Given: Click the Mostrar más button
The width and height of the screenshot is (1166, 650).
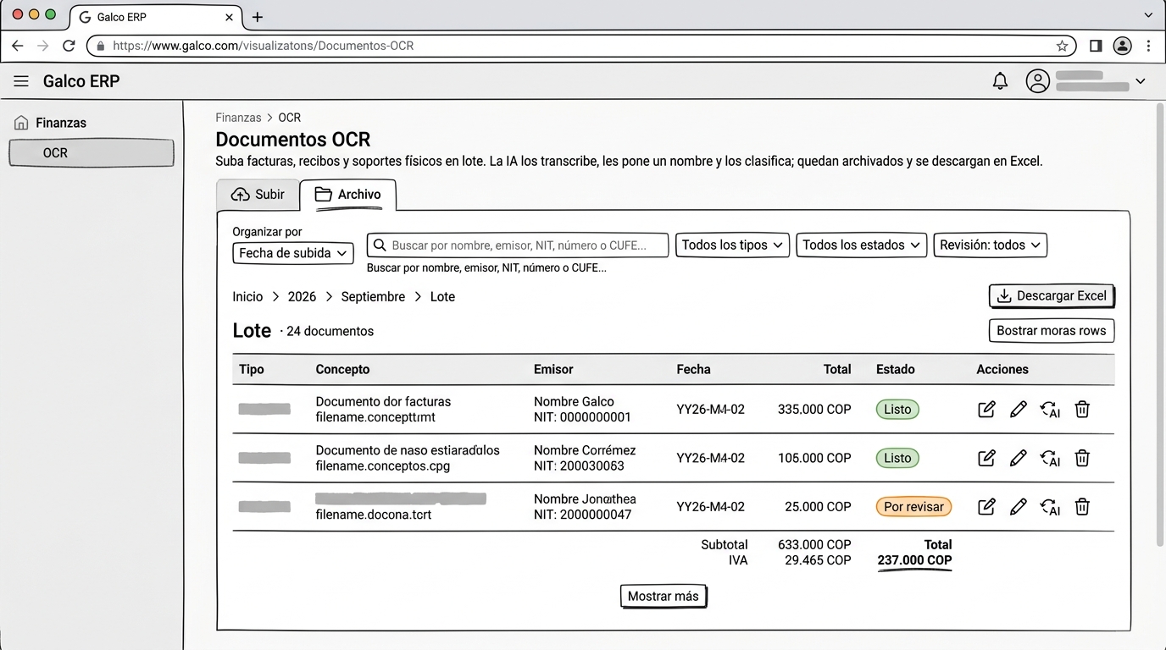Looking at the screenshot, I should click(664, 597).
